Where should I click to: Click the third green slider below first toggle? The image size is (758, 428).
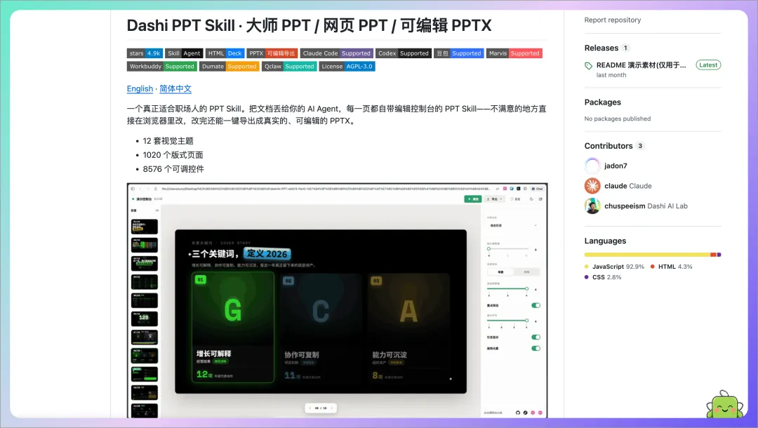coord(507,320)
